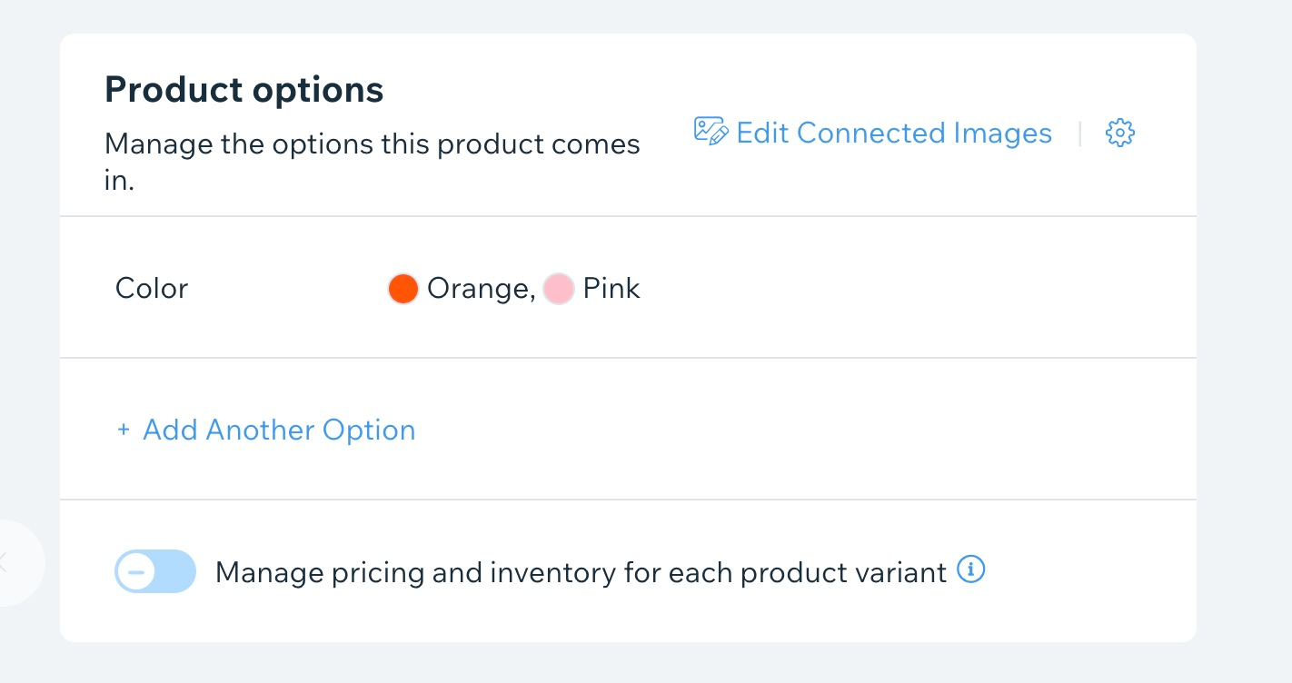This screenshot has width=1292, height=683.
Task: Click the info icon beside variant toggle
Action: click(970, 569)
